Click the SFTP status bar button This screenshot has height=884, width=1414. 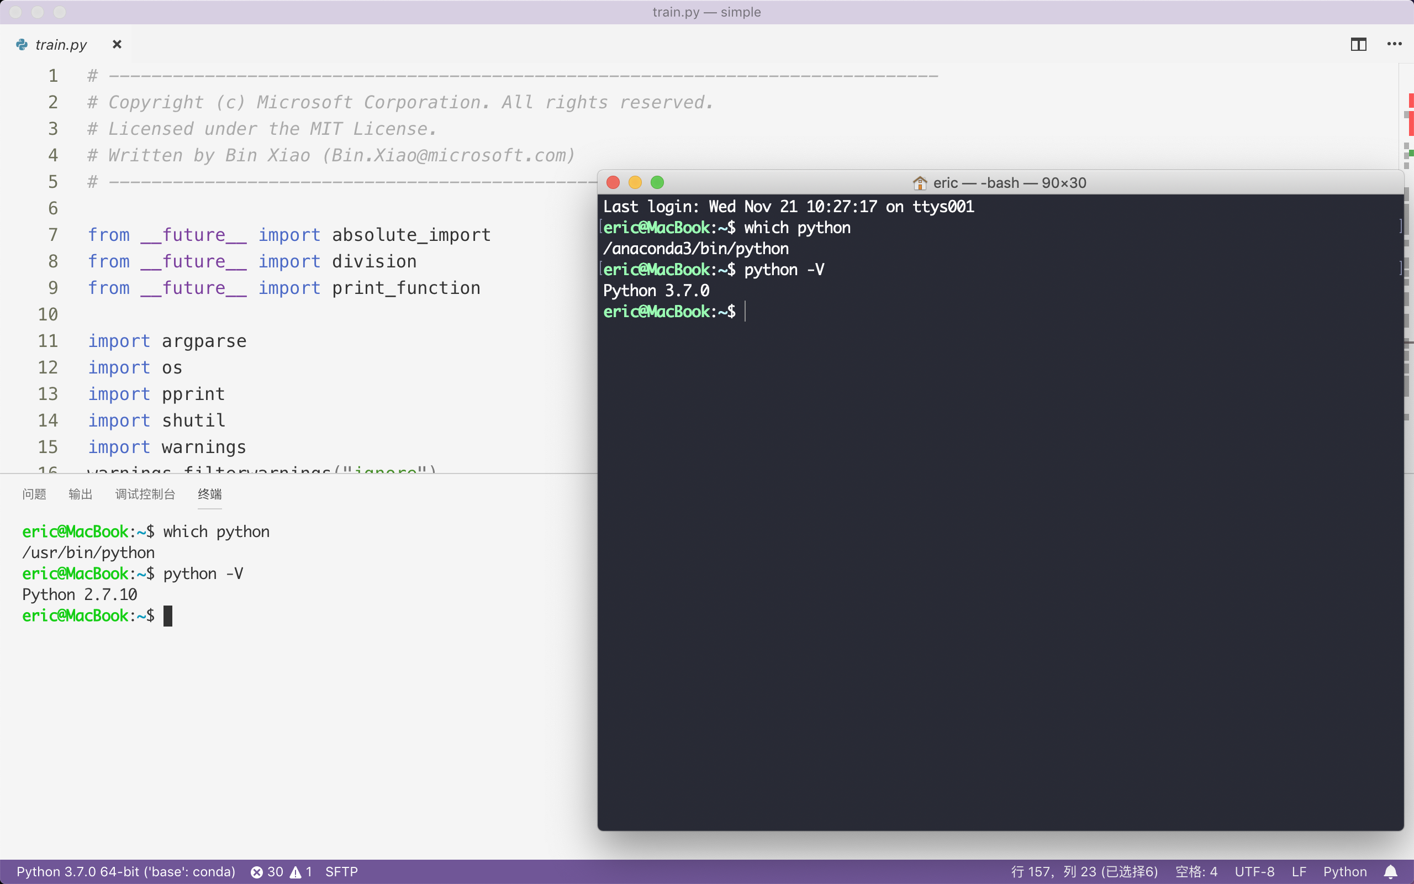[x=341, y=872]
